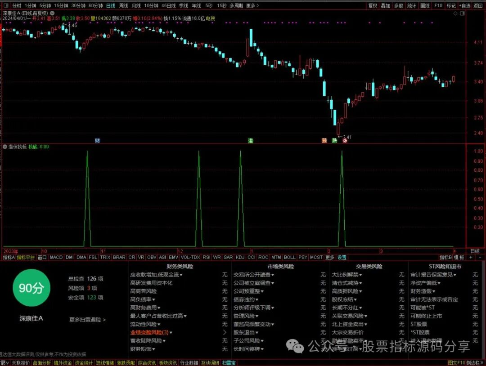This screenshot has width=486, height=366.
Task: Click the 统计 statistics button
Action: point(412,5)
